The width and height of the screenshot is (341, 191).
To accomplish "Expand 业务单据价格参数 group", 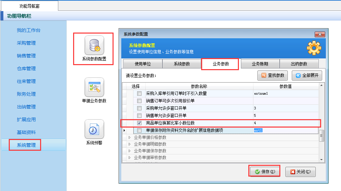I will (129, 137).
